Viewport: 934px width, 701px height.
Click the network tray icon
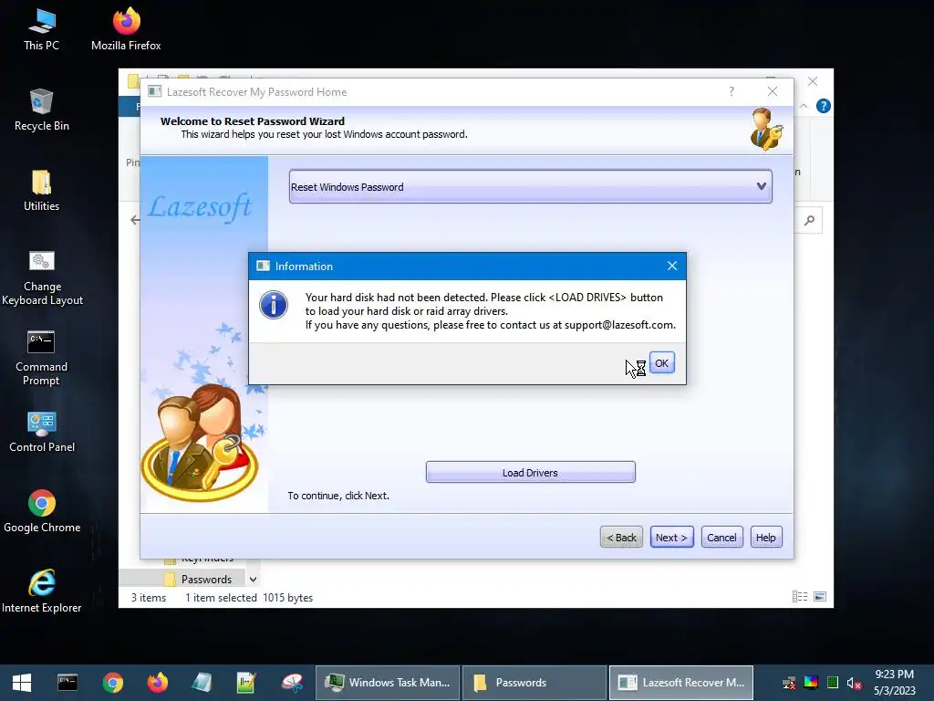click(x=789, y=683)
